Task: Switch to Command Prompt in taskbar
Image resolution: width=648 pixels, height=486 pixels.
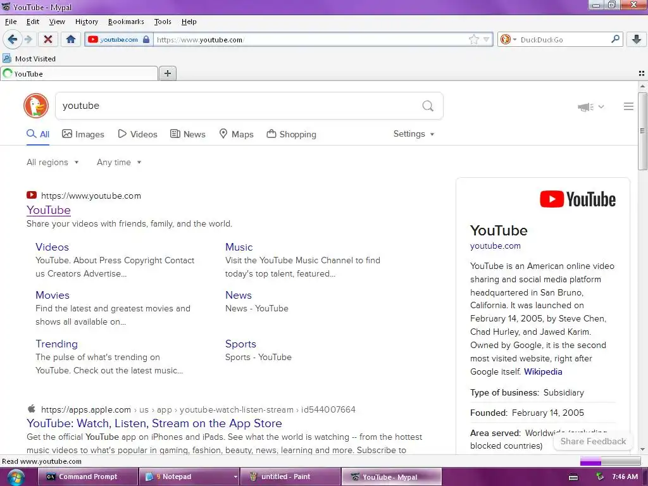Action: [87, 477]
